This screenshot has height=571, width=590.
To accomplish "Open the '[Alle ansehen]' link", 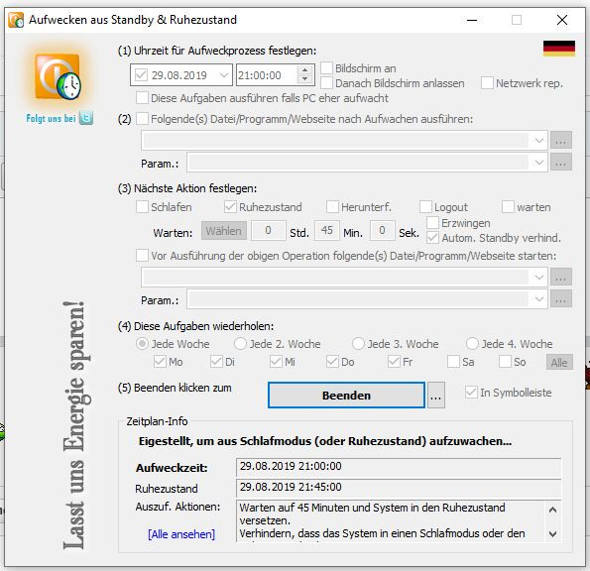I will pyautogui.click(x=181, y=534).
